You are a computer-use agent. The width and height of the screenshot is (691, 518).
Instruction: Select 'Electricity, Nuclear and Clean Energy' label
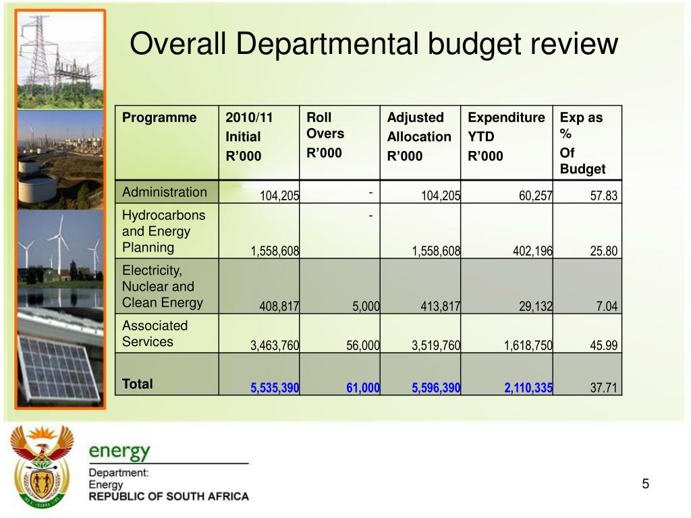click(x=162, y=286)
